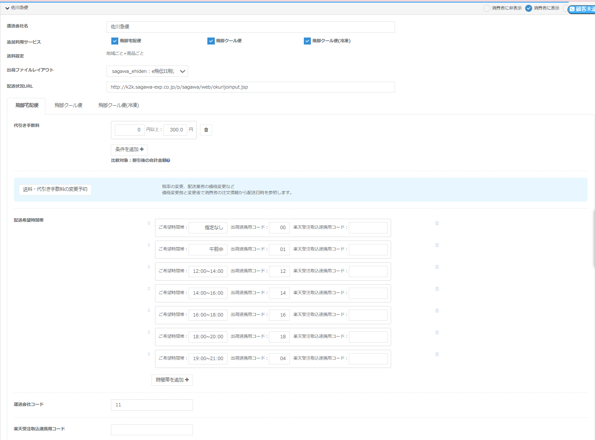595x440 pixels.
Task: Select the 消費者に非表示 radio option
Action: [487, 8]
